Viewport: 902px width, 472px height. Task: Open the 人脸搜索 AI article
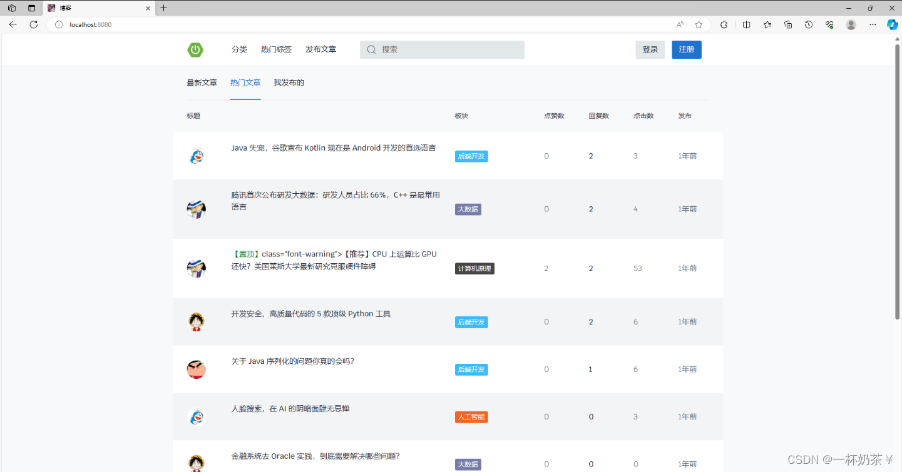(x=290, y=409)
